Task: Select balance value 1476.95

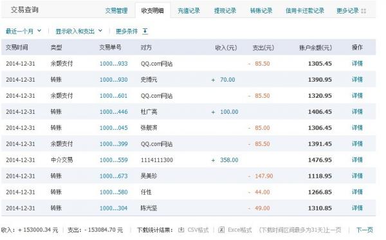Action: tap(320, 160)
